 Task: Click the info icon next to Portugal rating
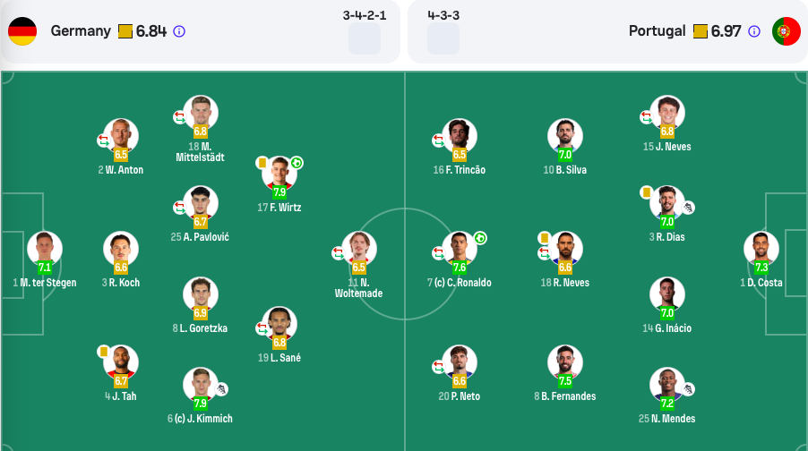click(x=754, y=31)
